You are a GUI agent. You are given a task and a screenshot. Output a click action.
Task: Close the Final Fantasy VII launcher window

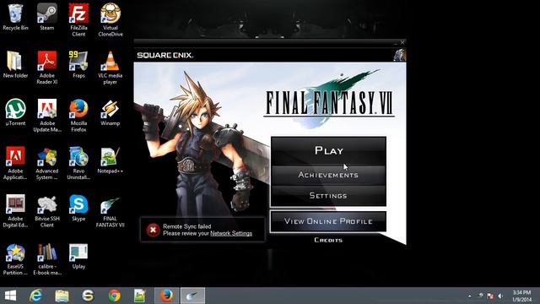(x=402, y=42)
